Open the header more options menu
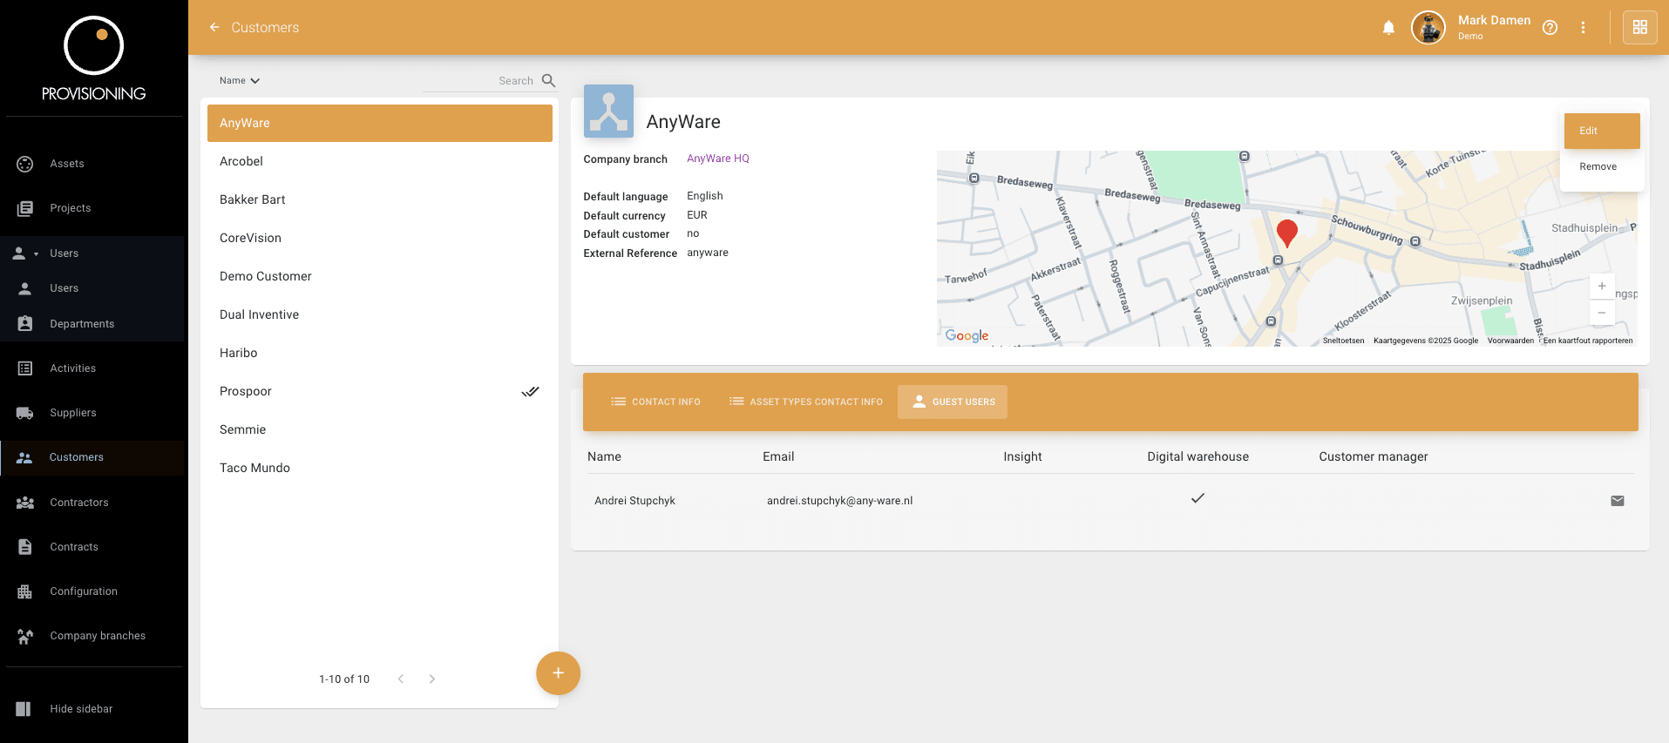The image size is (1669, 743). [1583, 28]
